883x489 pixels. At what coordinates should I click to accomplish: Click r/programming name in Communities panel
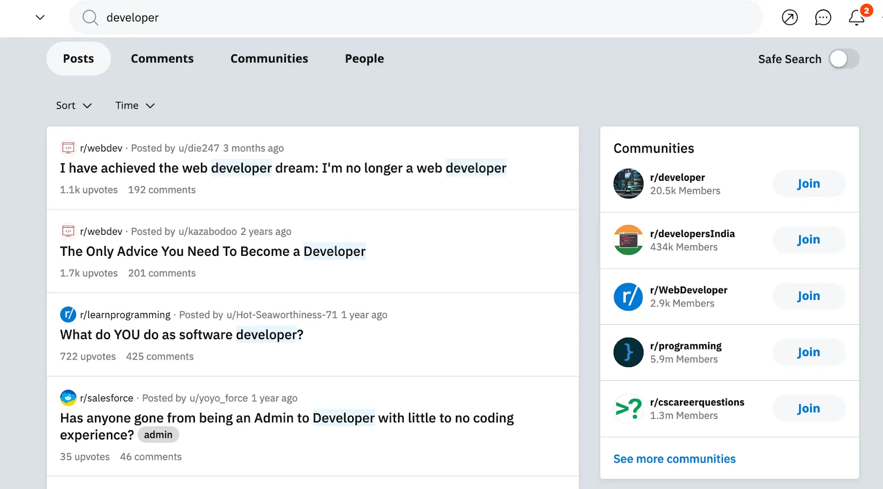pyautogui.click(x=685, y=346)
